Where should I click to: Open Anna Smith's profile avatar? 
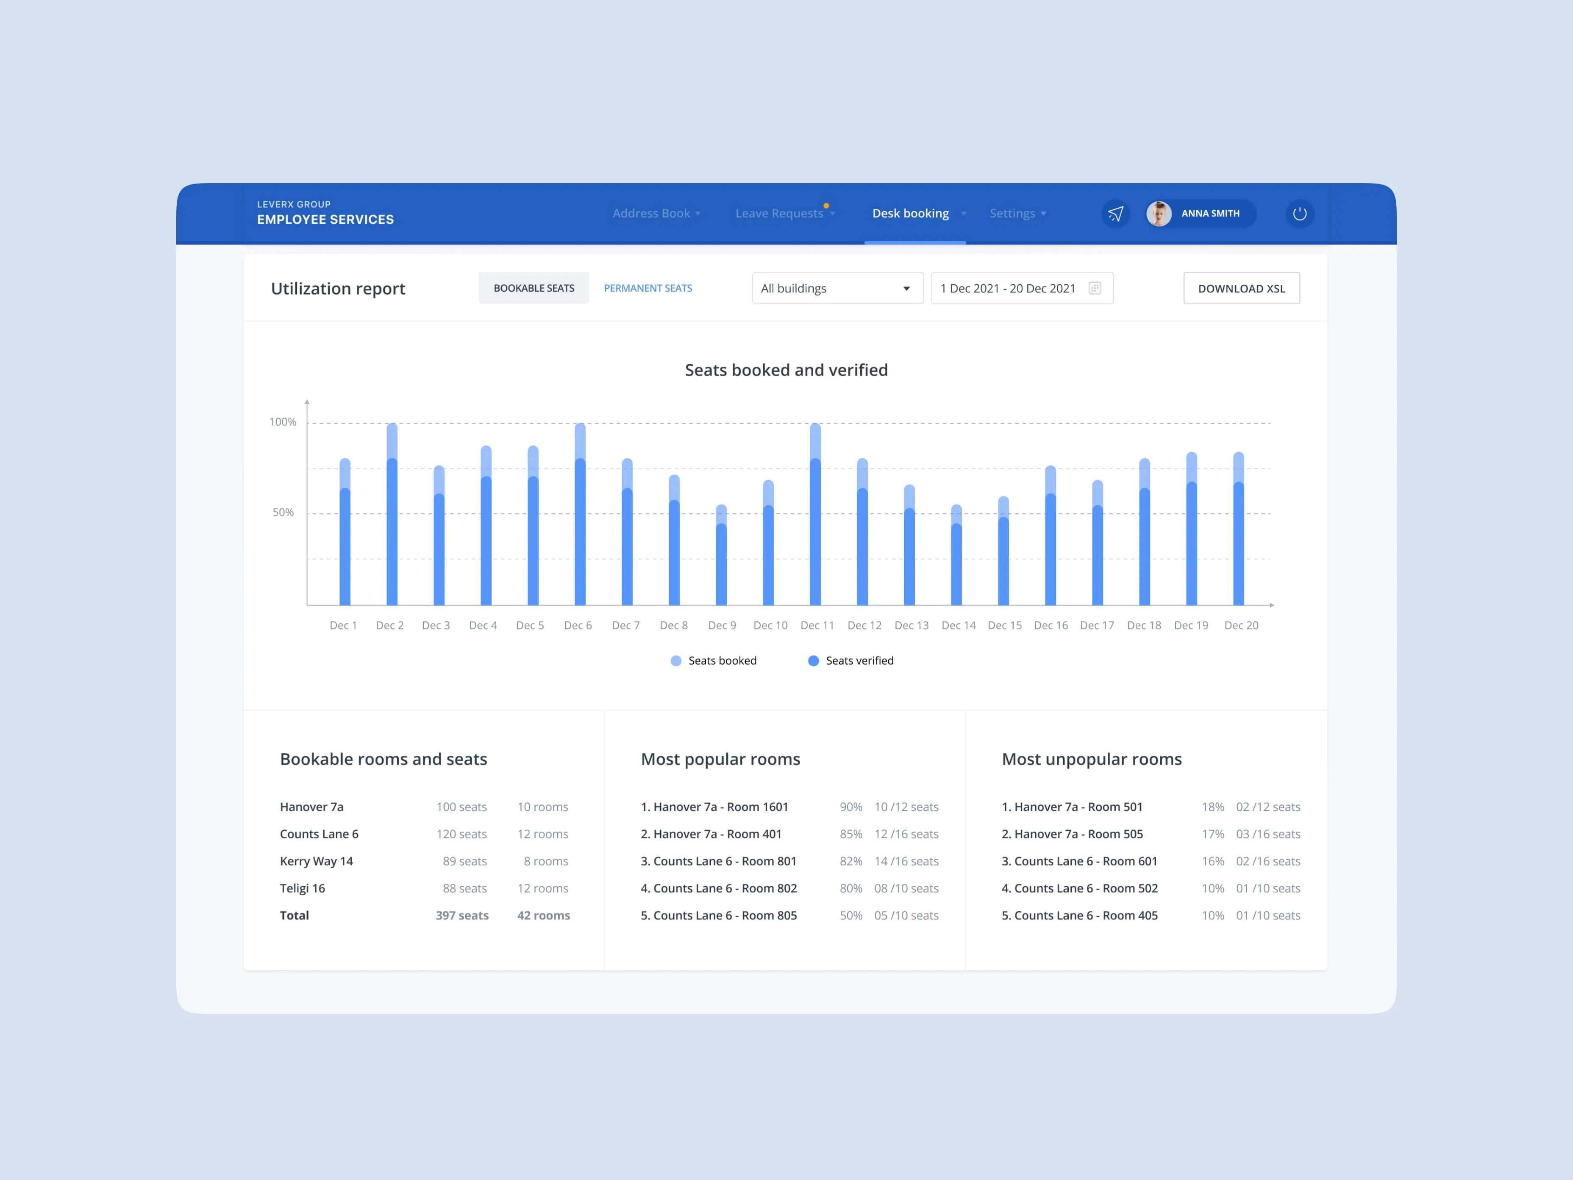coord(1159,213)
